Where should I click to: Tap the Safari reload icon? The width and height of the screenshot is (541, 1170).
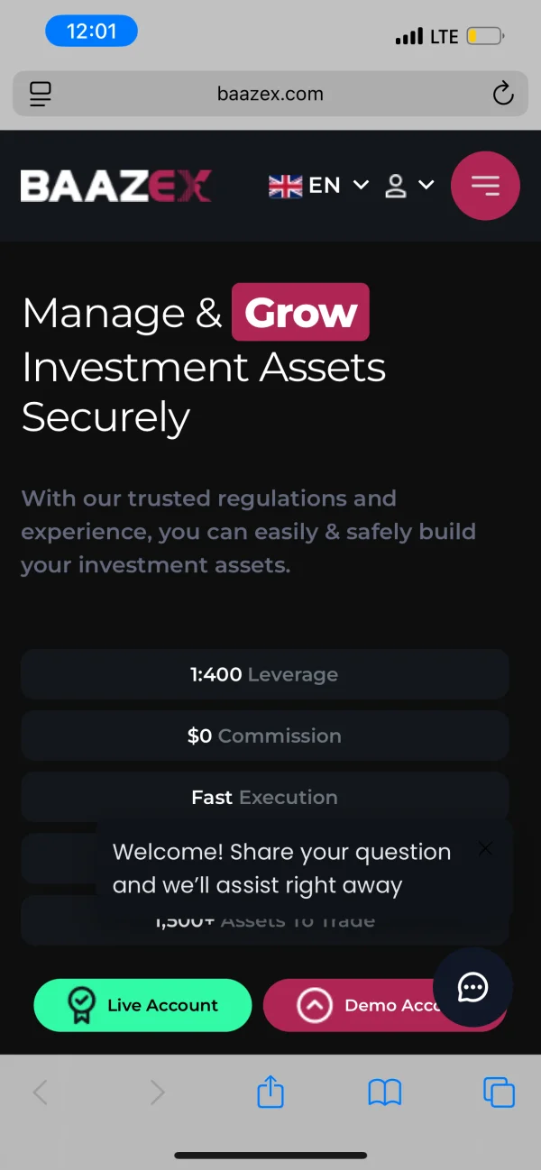pyautogui.click(x=502, y=93)
